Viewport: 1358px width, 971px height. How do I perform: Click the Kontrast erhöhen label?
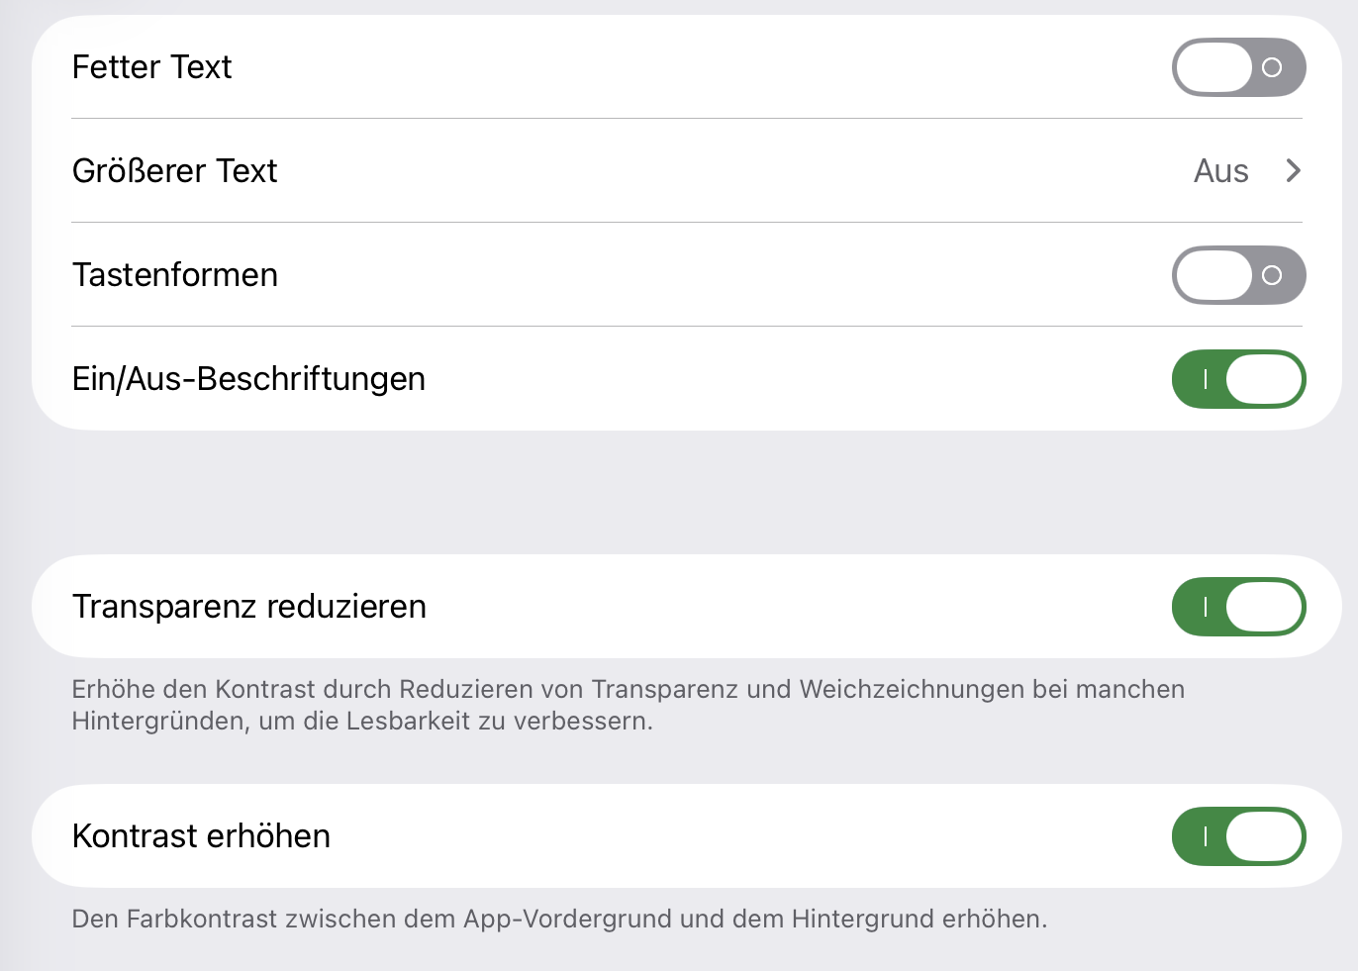coord(201,836)
